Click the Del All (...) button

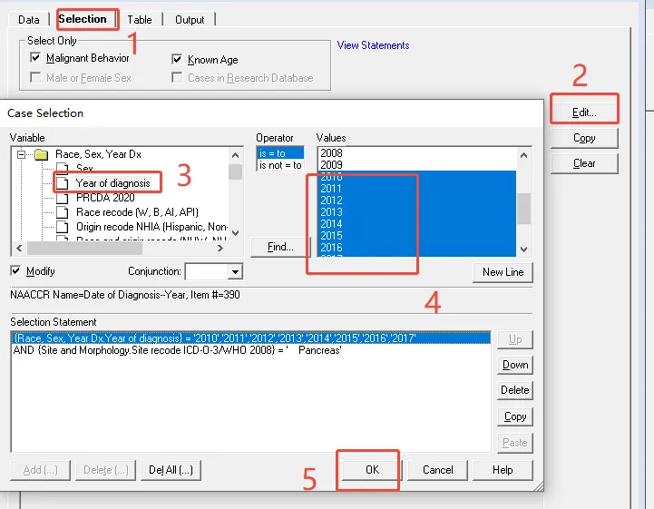point(171,470)
